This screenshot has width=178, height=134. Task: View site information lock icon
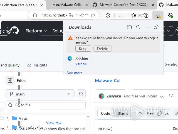tap(35, 15)
